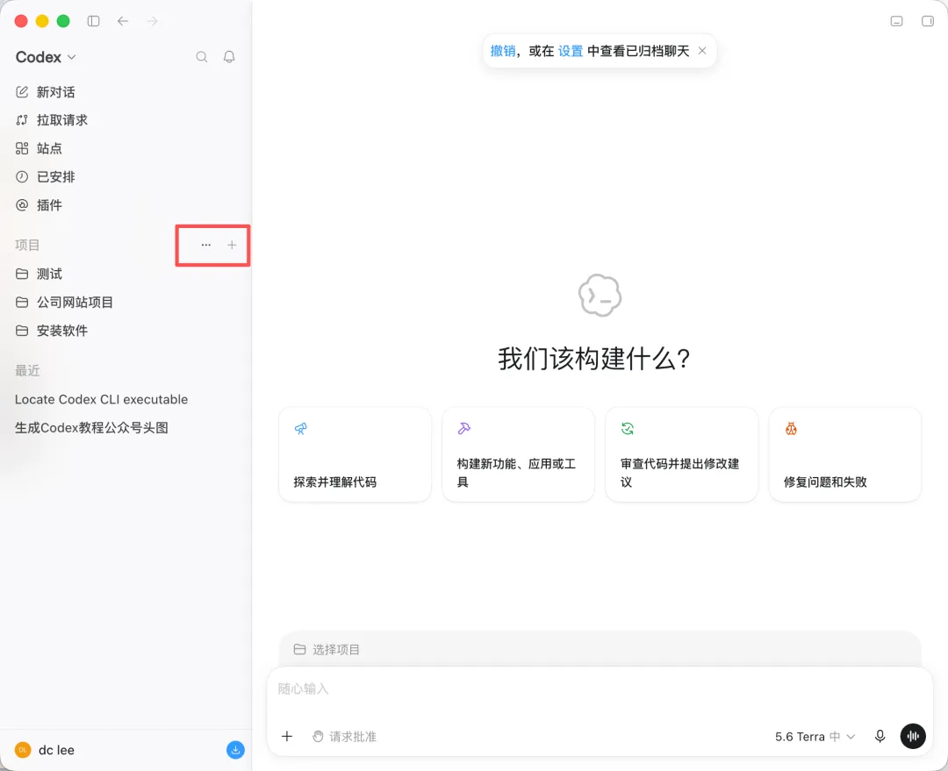Click the 撤销 link in the toast
Viewport: 948px width, 771px height.
502,51
